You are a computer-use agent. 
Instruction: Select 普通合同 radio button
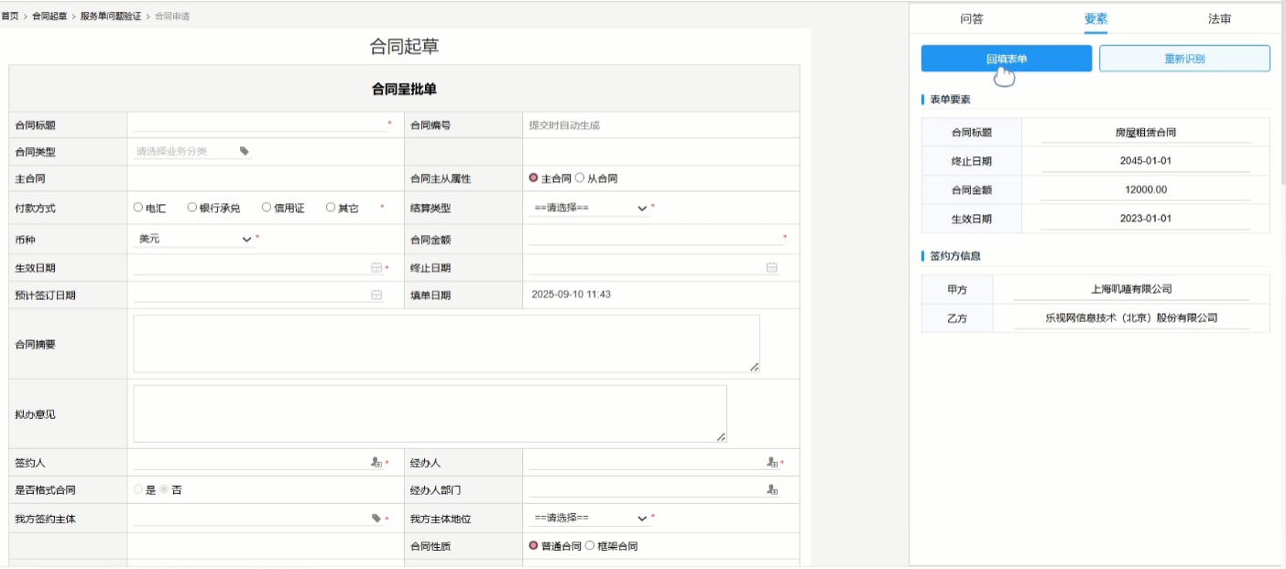pos(533,546)
